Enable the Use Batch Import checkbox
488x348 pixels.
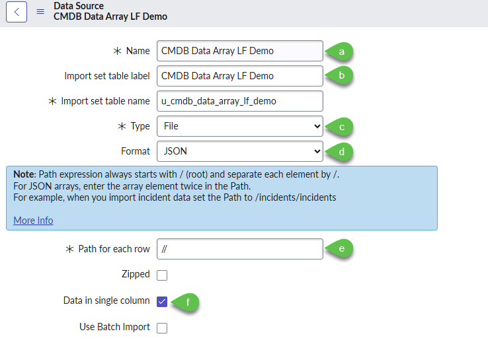click(x=162, y=328)
